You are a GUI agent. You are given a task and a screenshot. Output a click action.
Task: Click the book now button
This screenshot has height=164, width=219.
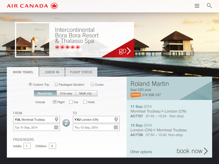[192, 151]
